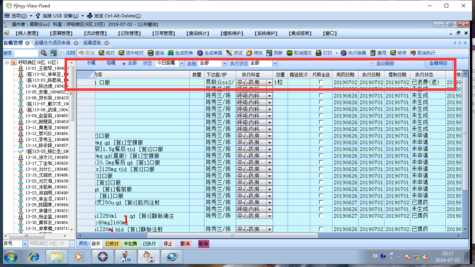Image resolution: width=475 pixels, height=267 pixels.
Task: Tick 代煎全送 checkbox in 250ml 静脉滴注 row
Action: [321, 216]
